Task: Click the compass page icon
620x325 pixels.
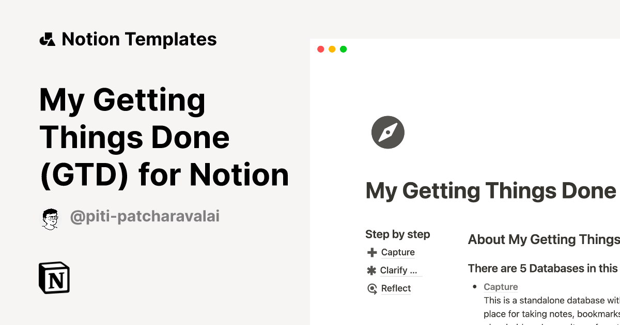Action: pyautogui.click(x=388, y=132)
